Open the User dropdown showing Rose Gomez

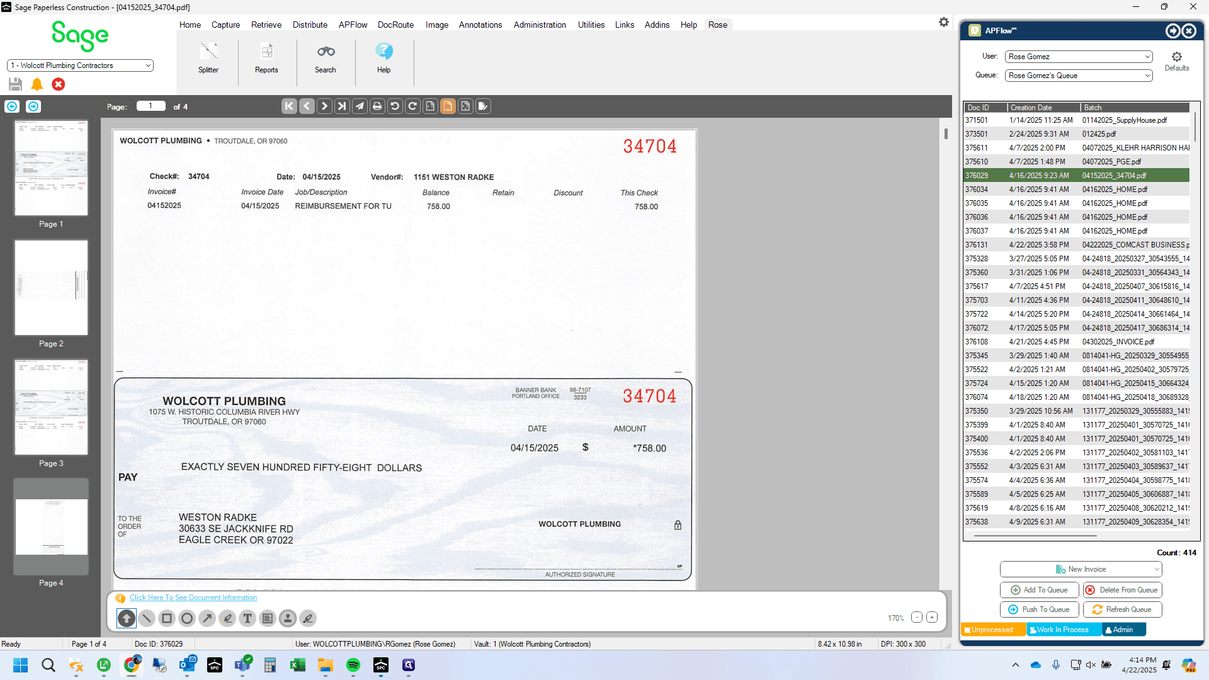1079,57
